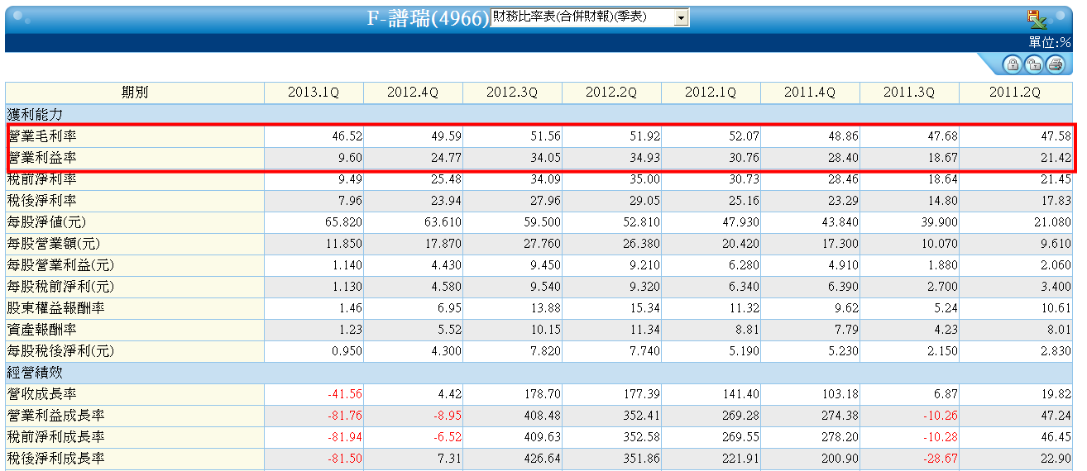Click the 47.58 gross margin value

1056,136
